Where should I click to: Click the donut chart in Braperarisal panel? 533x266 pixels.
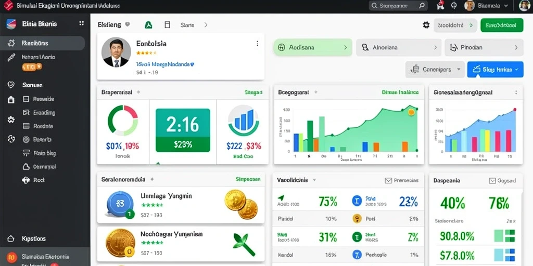pyautogui.click(x=123, y=120)
